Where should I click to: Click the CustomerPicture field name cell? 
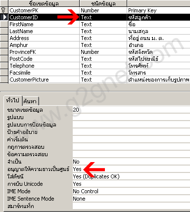(44, 80)
